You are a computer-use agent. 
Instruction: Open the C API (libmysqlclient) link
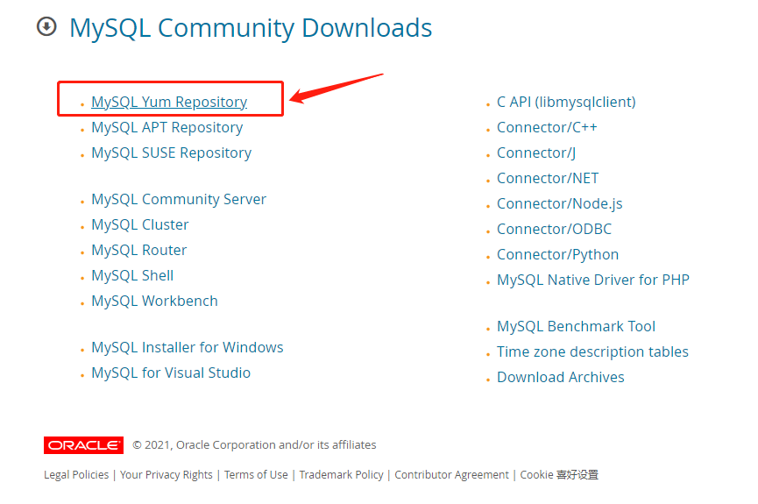567,102
